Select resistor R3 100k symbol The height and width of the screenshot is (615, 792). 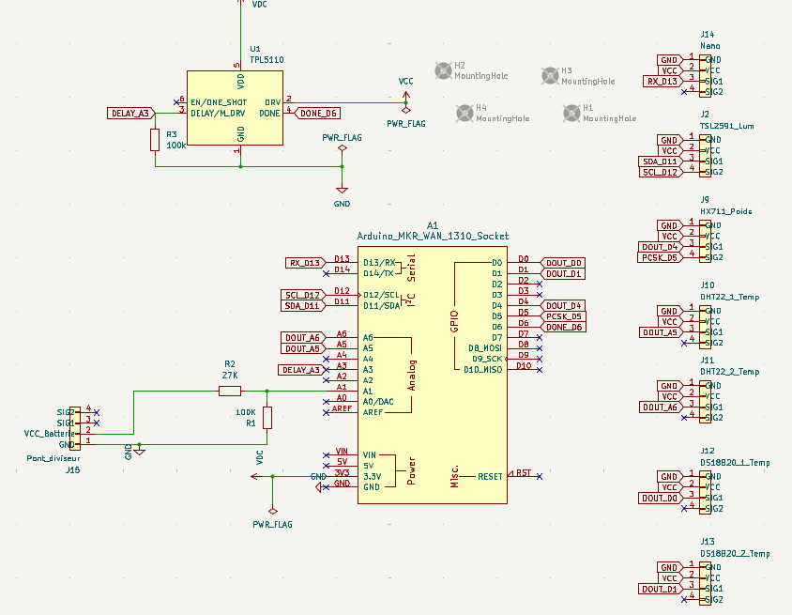point(155,140)
